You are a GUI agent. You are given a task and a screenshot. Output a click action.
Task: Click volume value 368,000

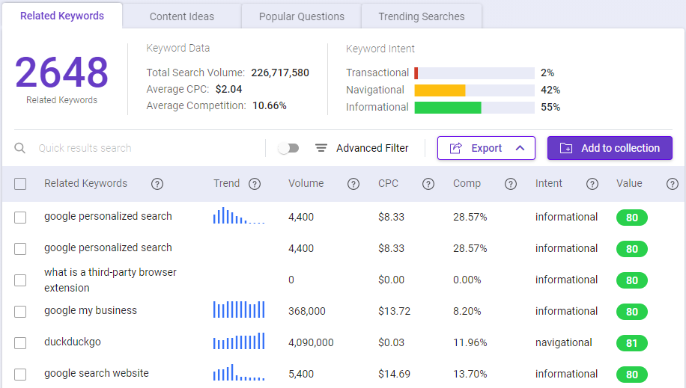307,311
